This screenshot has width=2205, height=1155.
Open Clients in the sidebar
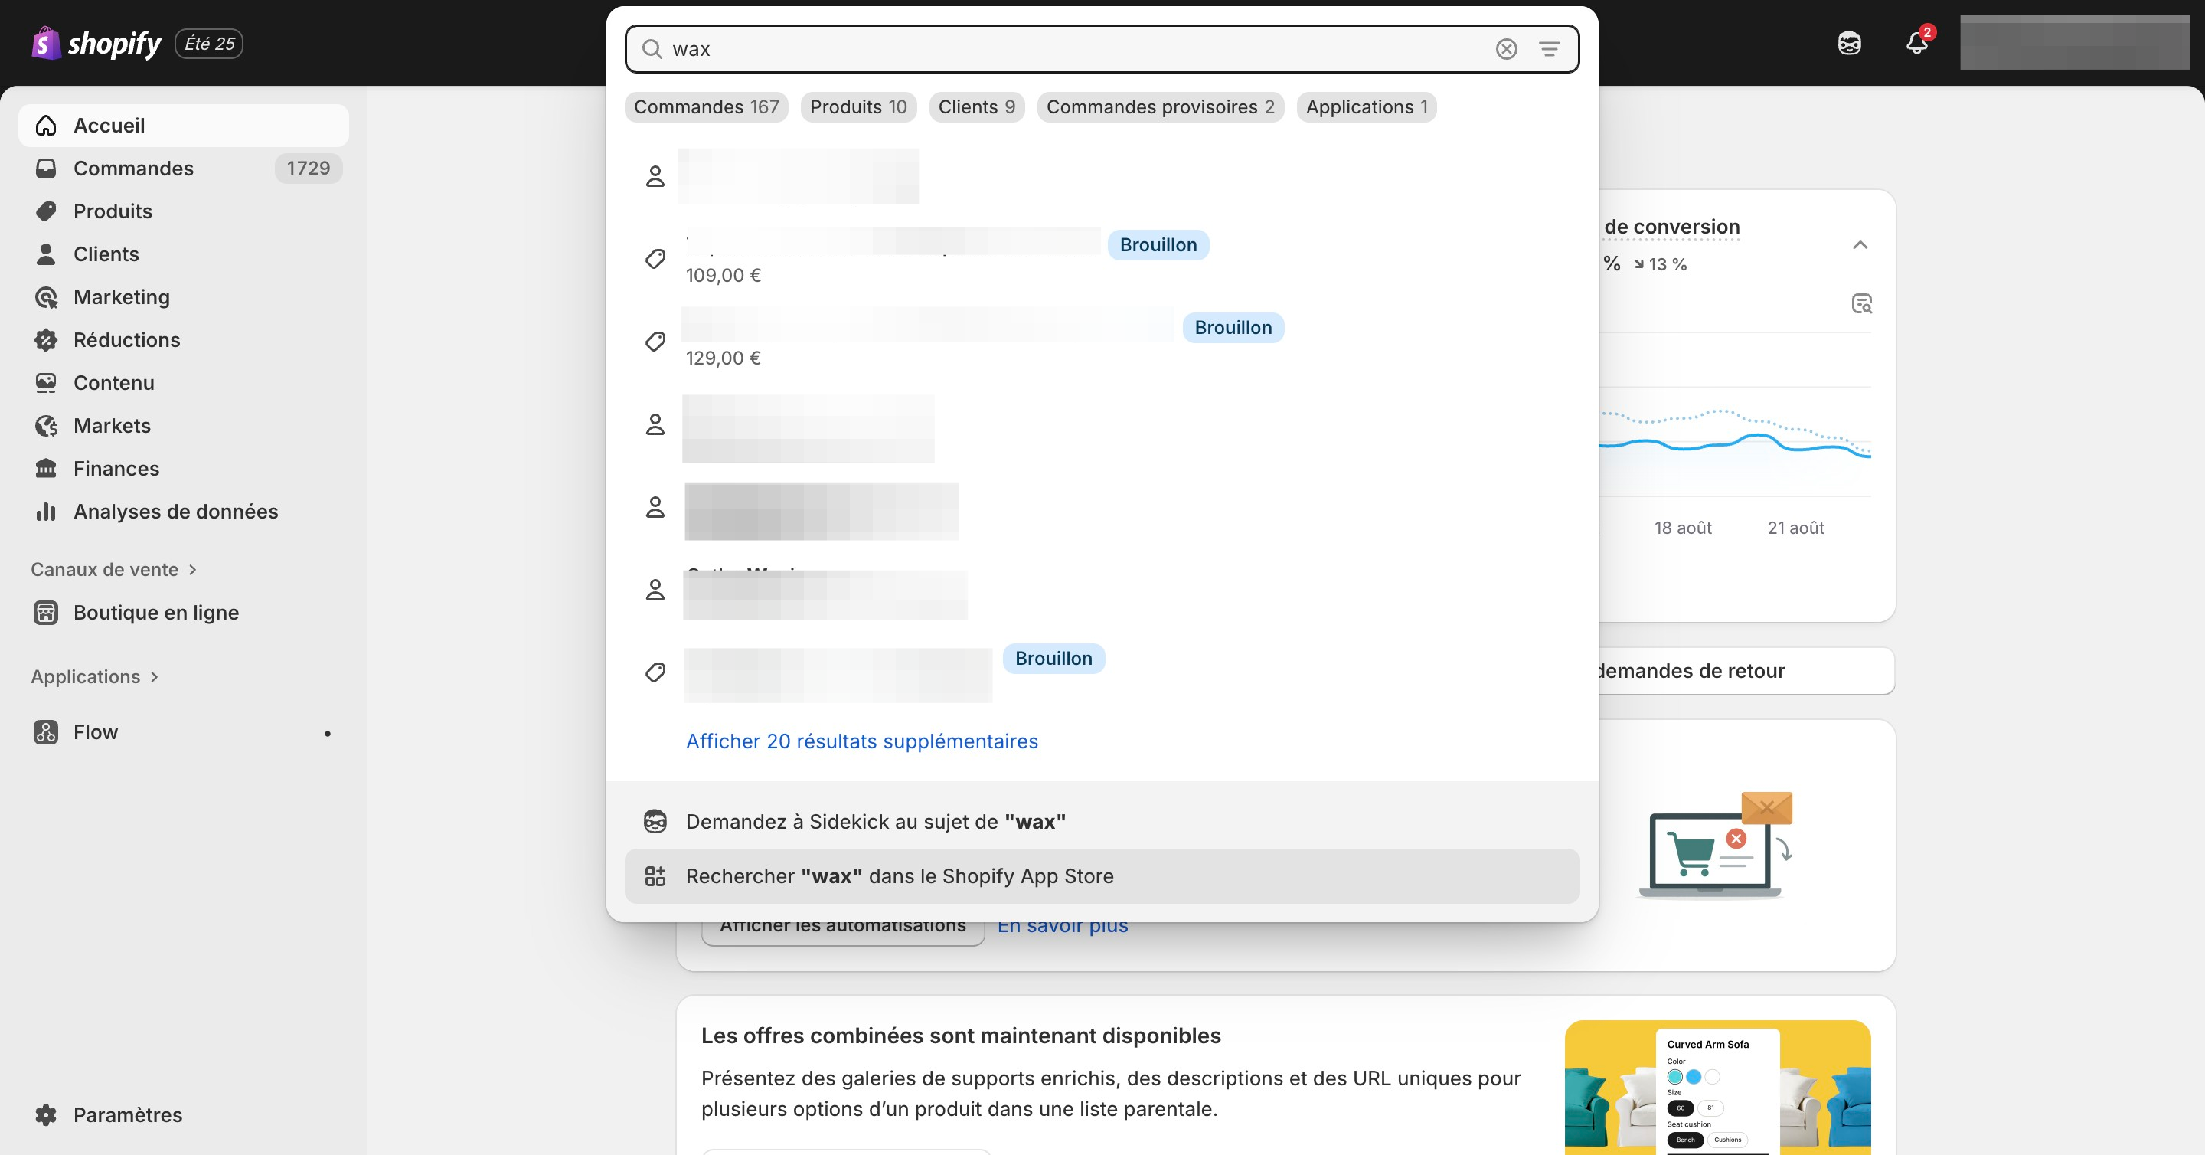183,254
